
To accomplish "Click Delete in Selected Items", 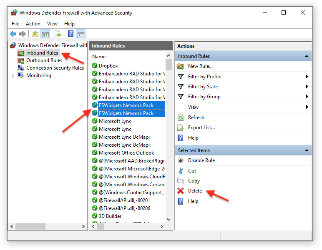I will pyautogui.click(x=195, y=191).
